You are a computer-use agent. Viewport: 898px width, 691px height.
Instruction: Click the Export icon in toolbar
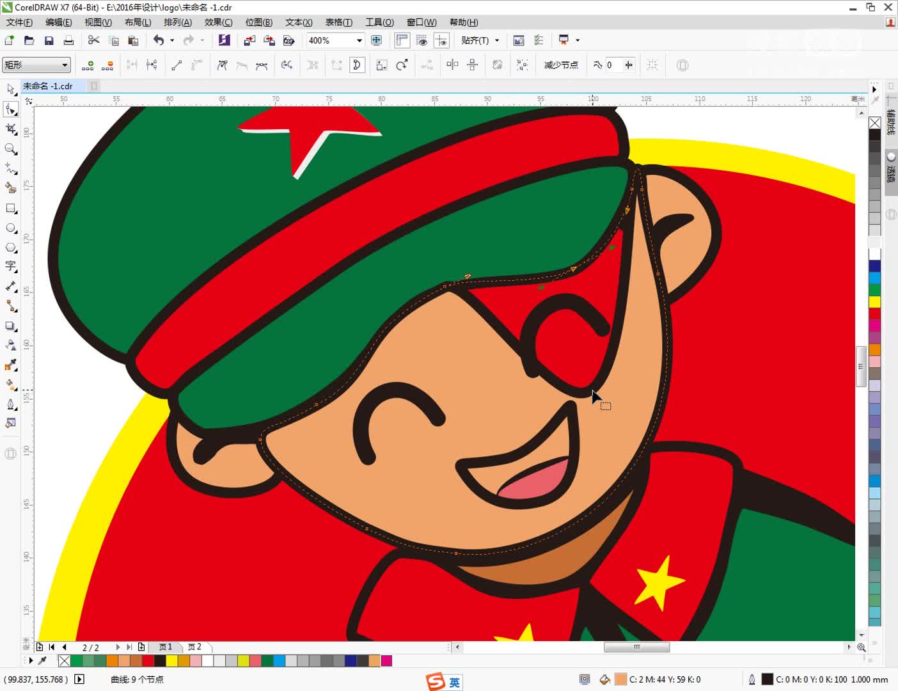[x=269, y=40]
